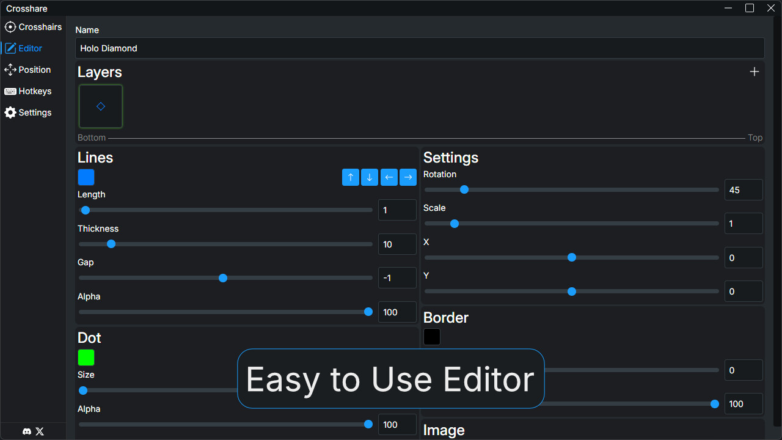782x440 pixels.
Task: Click the Thickness value box
Action: (397, 244)
